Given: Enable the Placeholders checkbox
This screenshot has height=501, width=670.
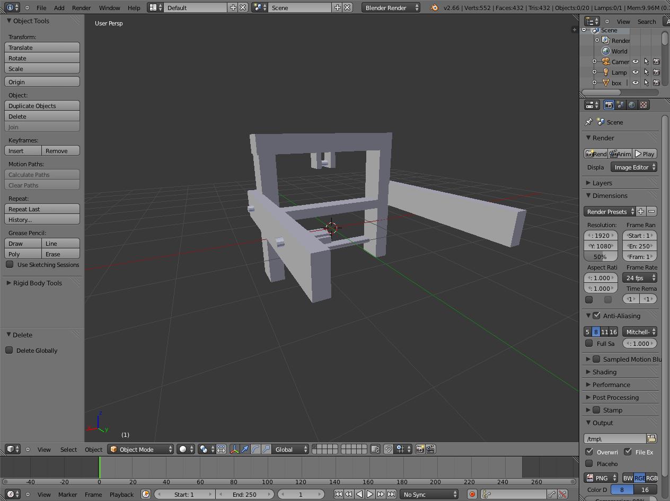Looking at the screenshot, I should click(x=589, y=463).
